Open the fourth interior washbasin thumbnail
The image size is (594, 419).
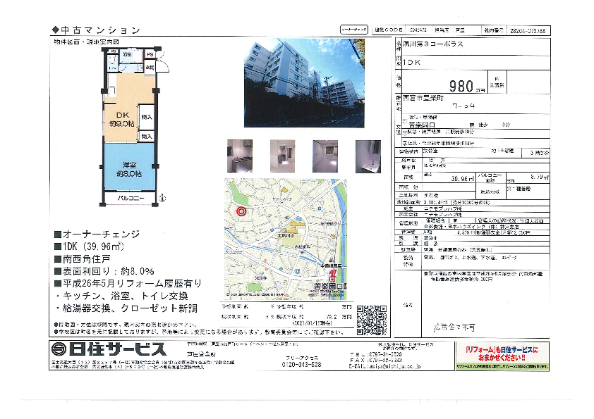coord(368,156)
